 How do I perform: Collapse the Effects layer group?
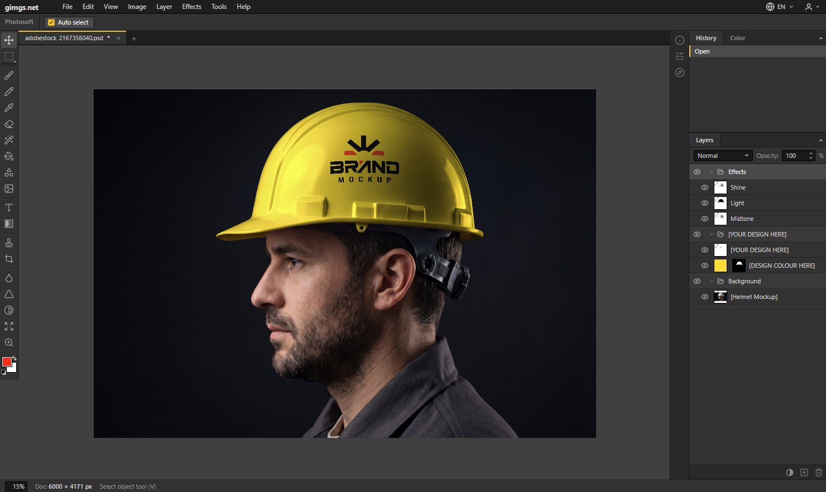[711, 172]
